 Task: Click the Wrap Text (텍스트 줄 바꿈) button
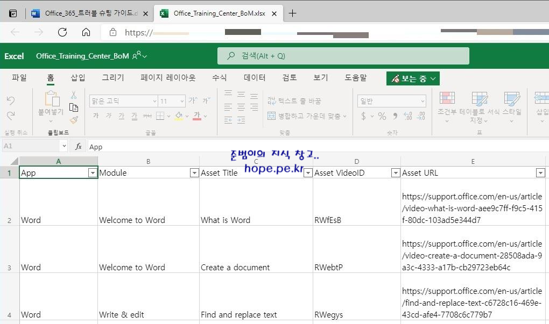pyautogui.click(x=294, y=101)
